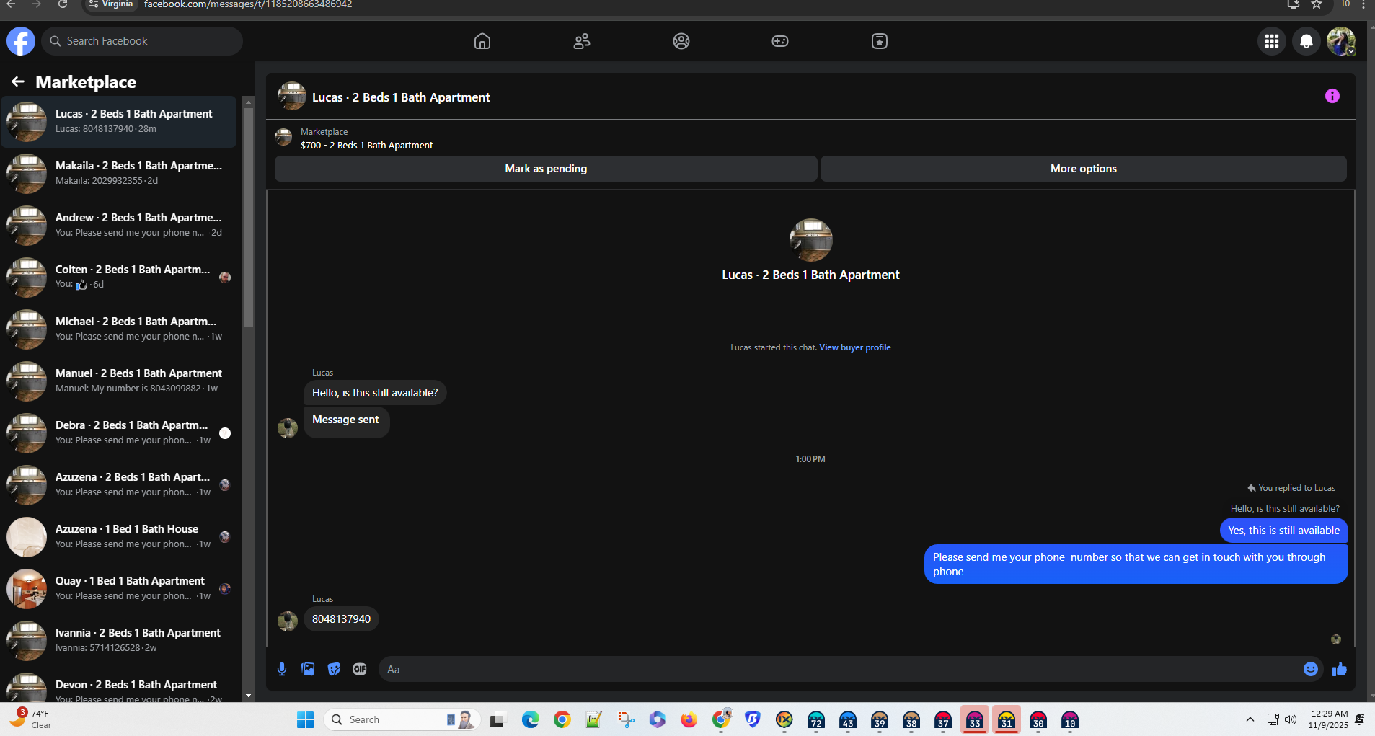This screenshot has width=1375, height=736.
Task: Open the Azuena 2 Beds 1 Bath conversation
Action: point(119,485)
